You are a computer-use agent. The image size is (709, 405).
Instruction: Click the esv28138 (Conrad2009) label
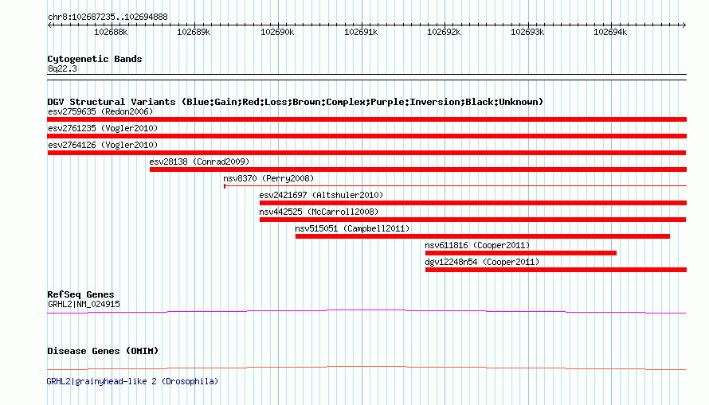(x=199, y=162)
